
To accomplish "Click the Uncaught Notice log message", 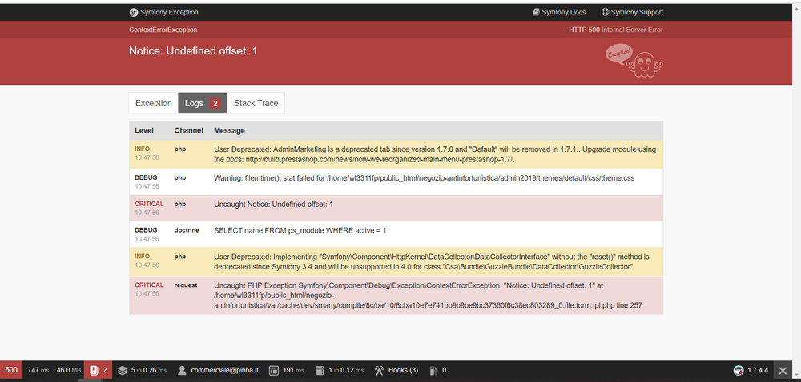I will click(273, 205).
